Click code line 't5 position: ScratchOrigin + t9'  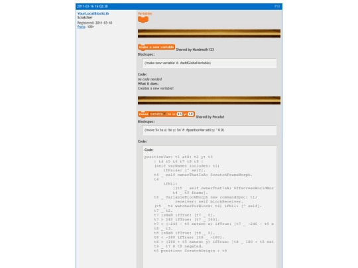190,251
